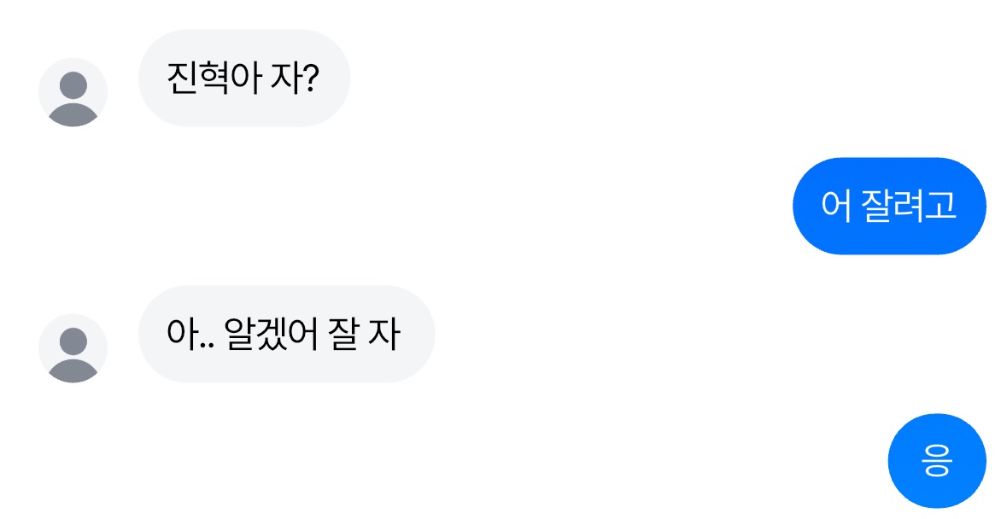This screenshot has width=1007, height=519.
Task: Click the question mark in '진혁아 자?'
Action: [311, 79]
